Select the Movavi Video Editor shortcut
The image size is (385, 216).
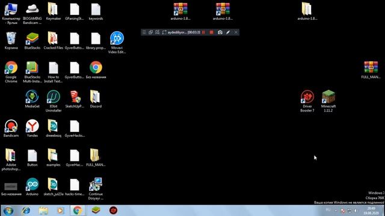117,43
